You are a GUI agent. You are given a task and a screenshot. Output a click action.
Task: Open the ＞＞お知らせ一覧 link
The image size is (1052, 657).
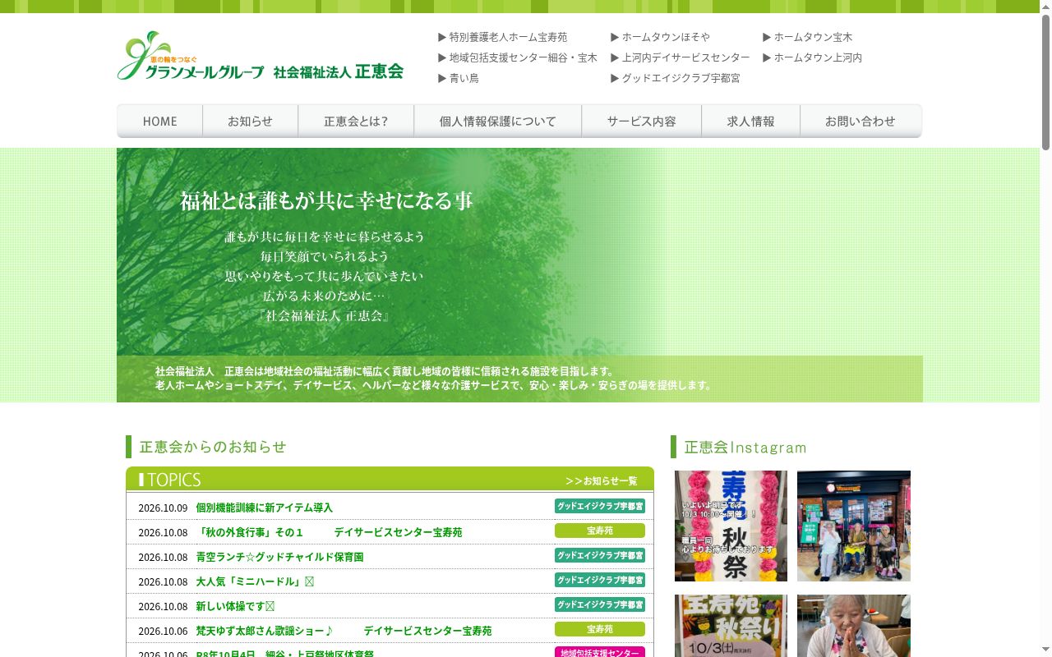(x=602, y=480)
